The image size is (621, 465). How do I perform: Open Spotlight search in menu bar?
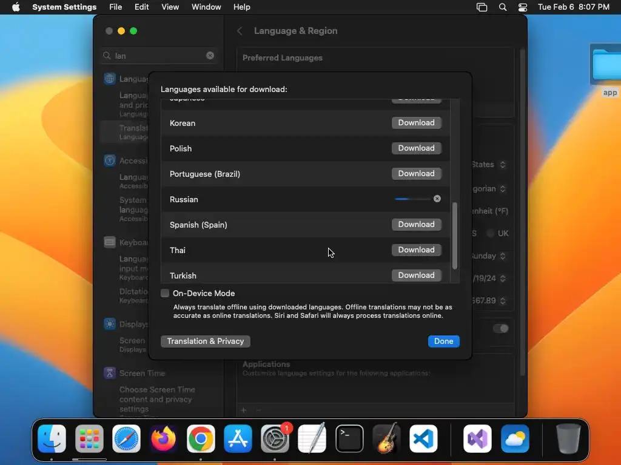(x=503, y=7)
